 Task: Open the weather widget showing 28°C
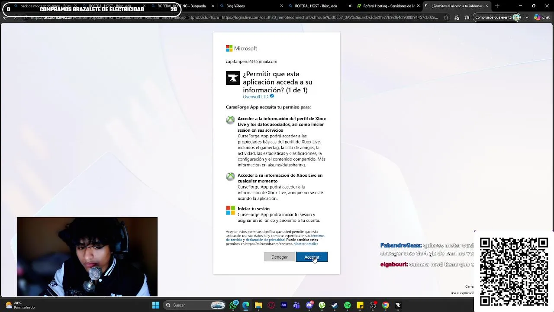click(19, 305)
